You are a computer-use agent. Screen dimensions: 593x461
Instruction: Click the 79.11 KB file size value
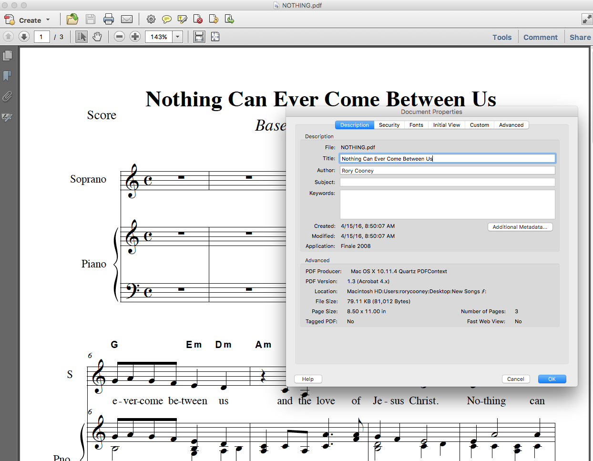click(378, 301)
